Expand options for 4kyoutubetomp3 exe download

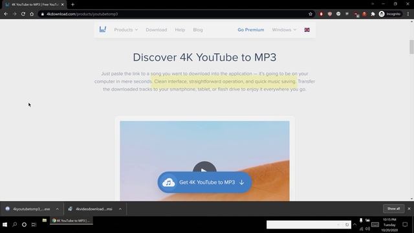[58, 209]
